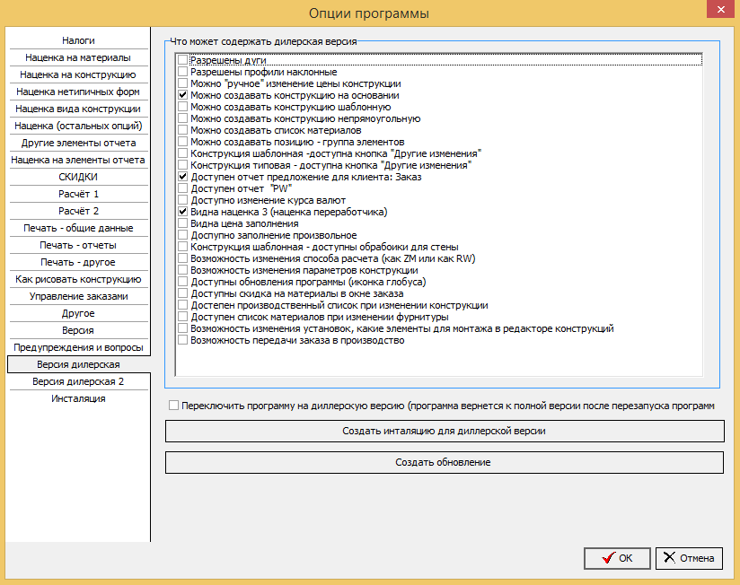Click the Отмена cancel button

pyautogui.click(x=689, y=558)
